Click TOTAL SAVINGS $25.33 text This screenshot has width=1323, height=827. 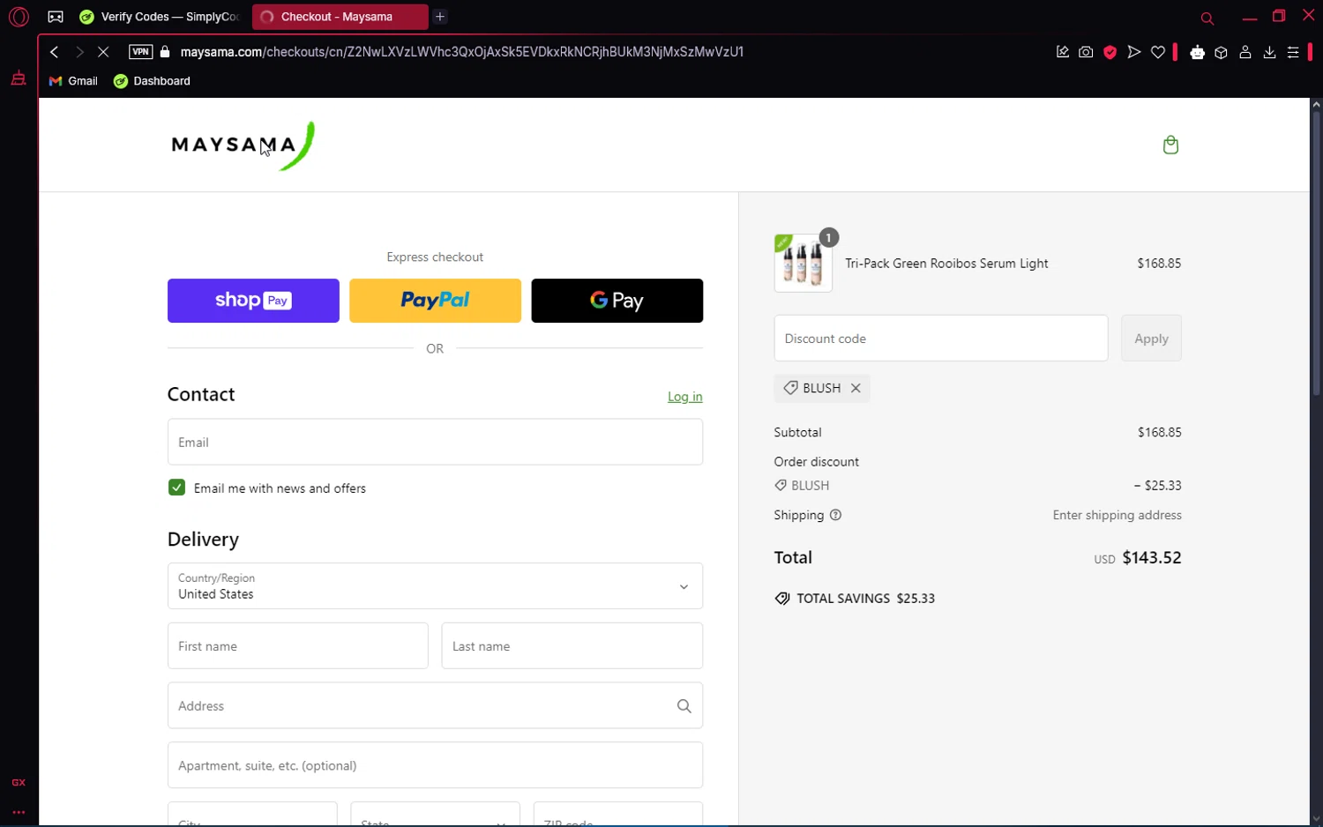pyautogui.click(x=866, y=599)
